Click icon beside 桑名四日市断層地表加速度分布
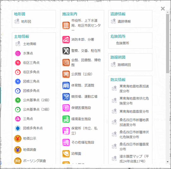The width and height of the screenshot is (171, 169). pyautogui.click(x=114, y=122)
